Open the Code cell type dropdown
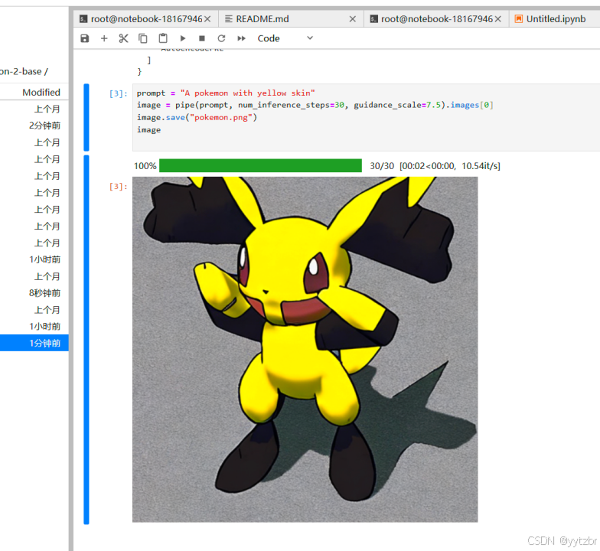 [285, 38]
